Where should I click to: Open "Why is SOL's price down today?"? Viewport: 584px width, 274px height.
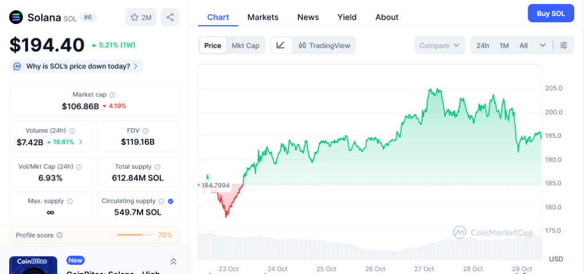(76, 67)
